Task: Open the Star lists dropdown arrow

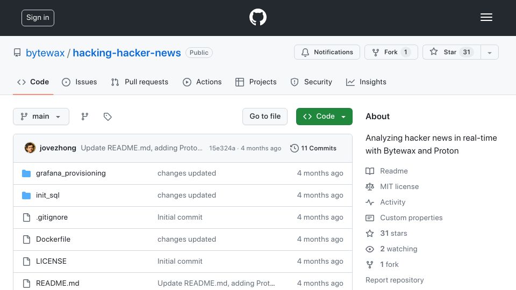Action: 490,52
